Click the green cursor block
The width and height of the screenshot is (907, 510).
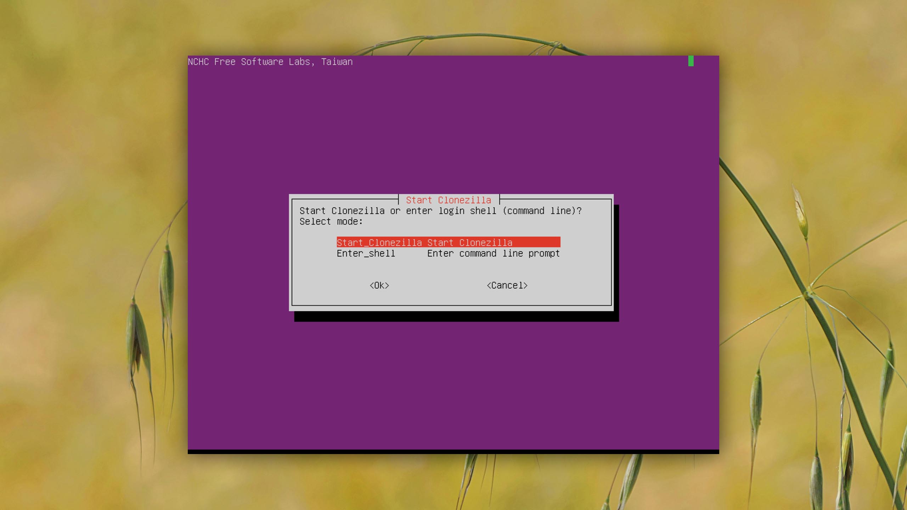tap(691, 61)
